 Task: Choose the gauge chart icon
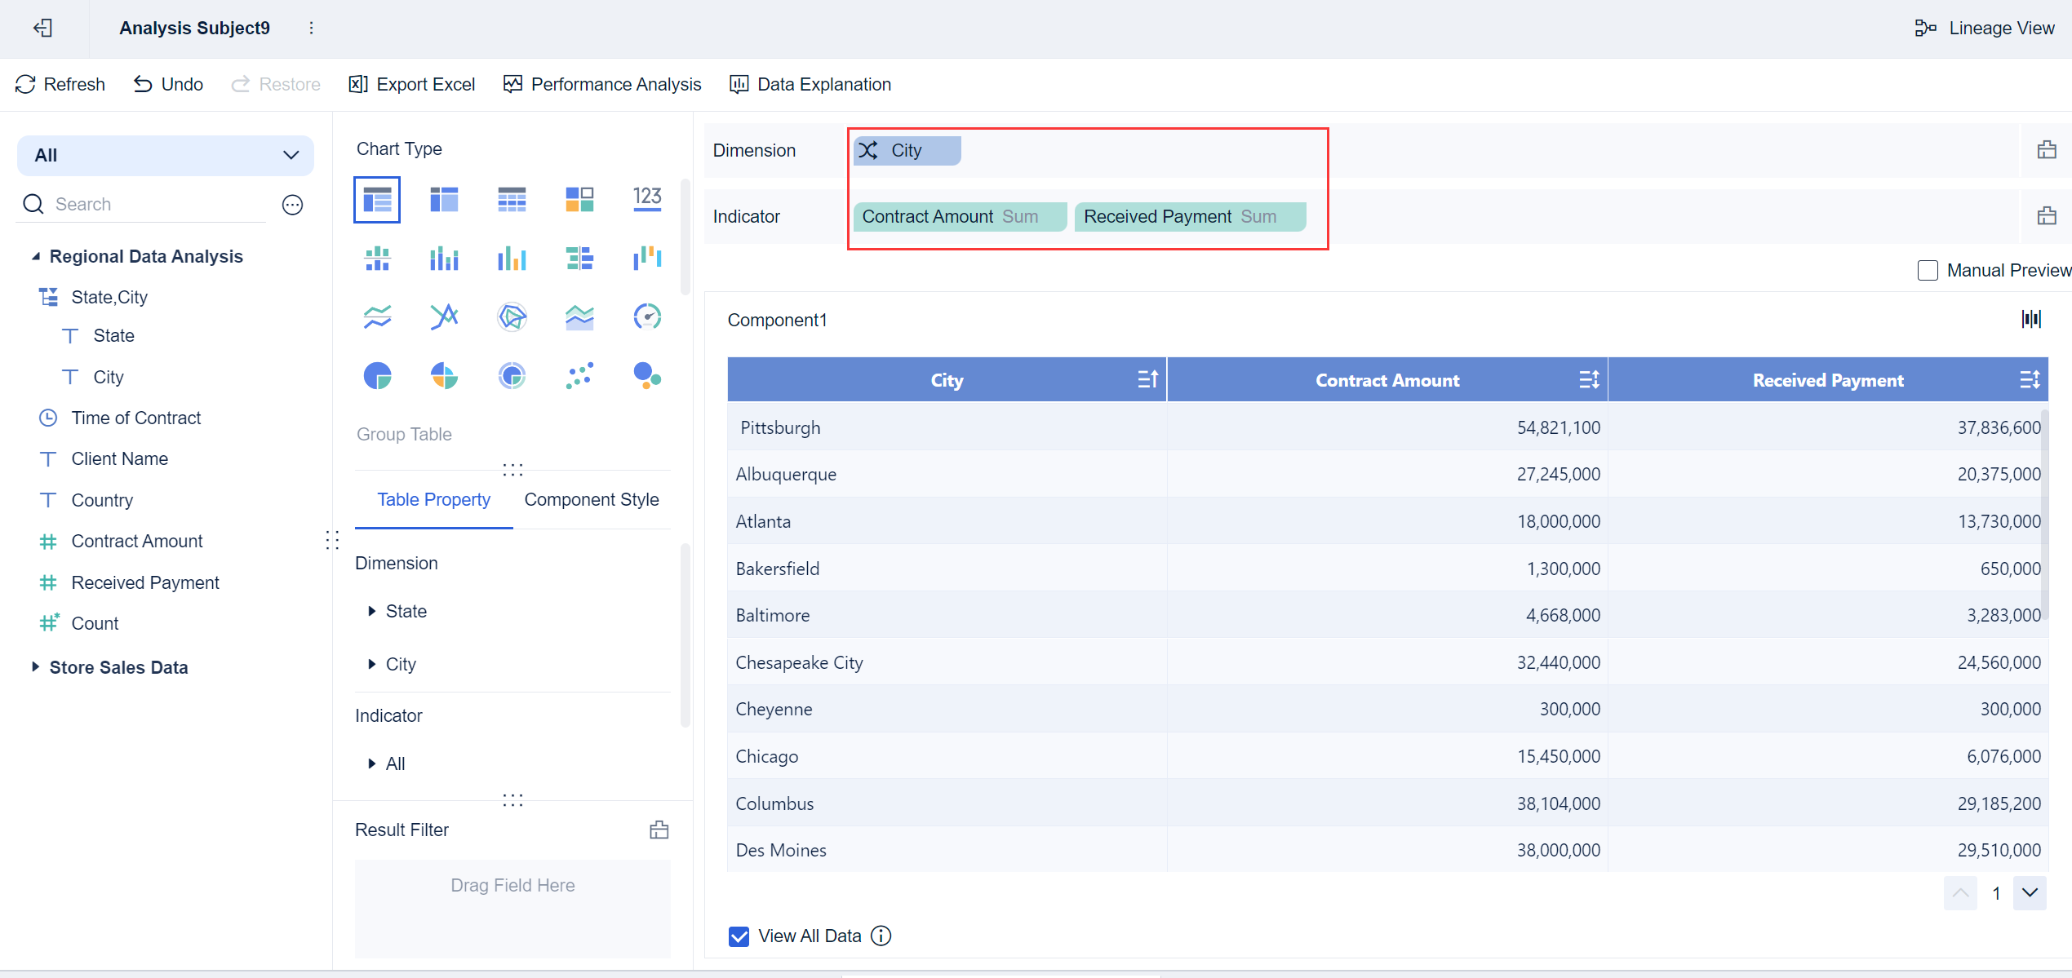647,316
